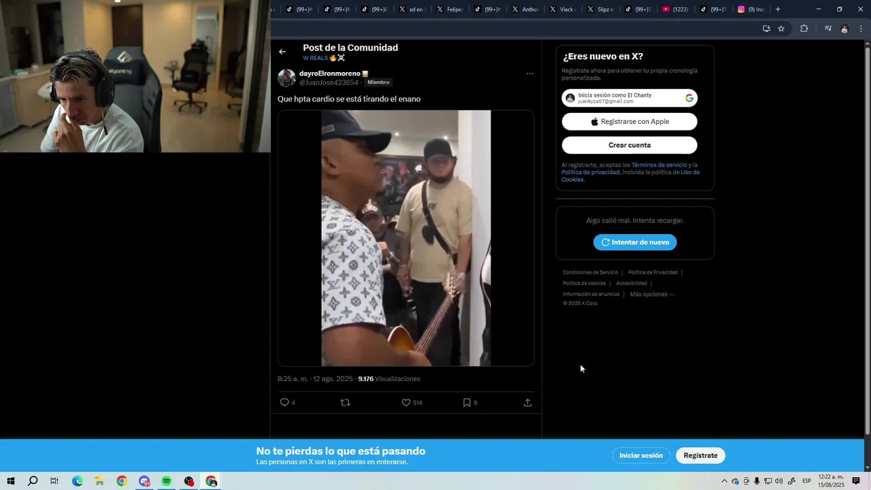Screen dimensions: 871x490
Task: Switch to the Instagram (9) tab
Action: 751,10
